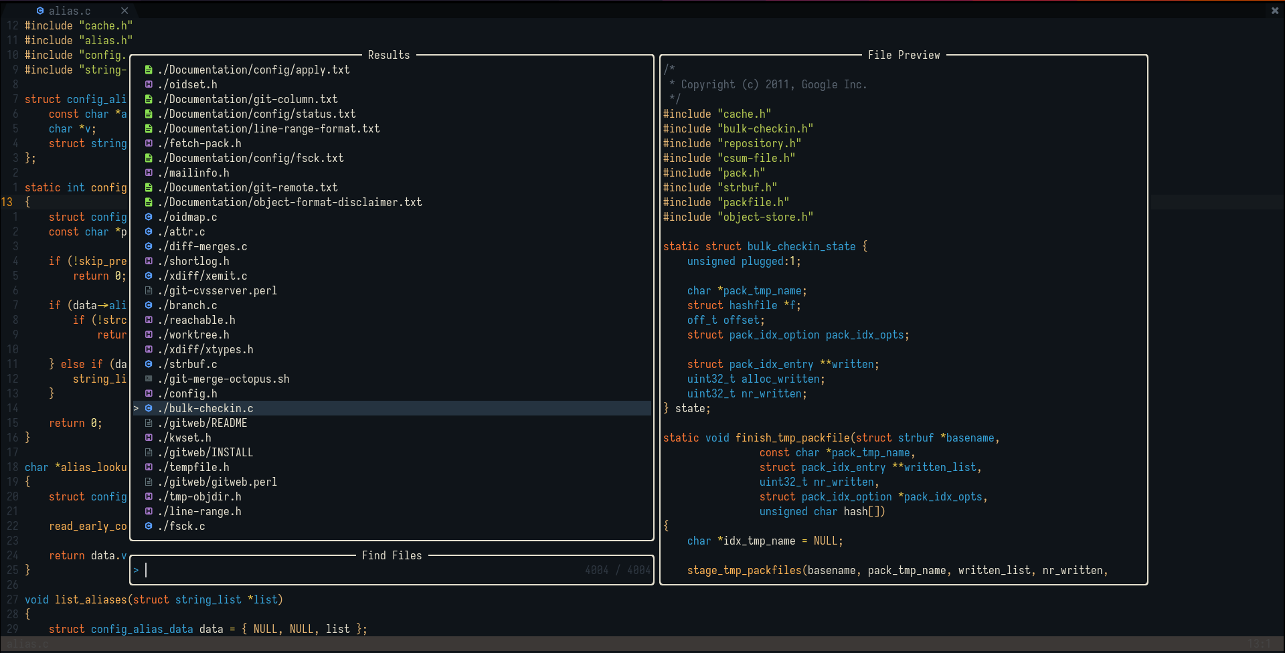Click the header icon next to tempfile.h
This screenshot has height=653, width=1285.
(x=148, y=467)
